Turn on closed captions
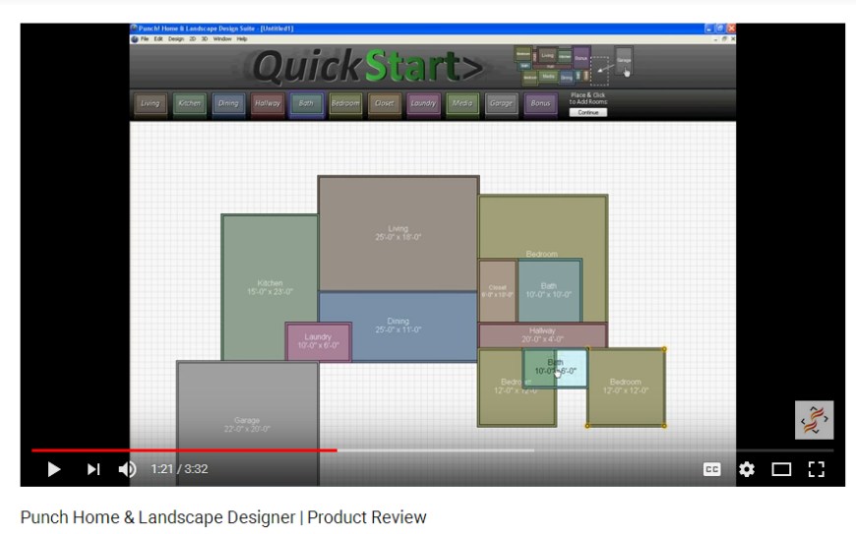The height and width of the screenshot is (534, 856). coord(711,469)
